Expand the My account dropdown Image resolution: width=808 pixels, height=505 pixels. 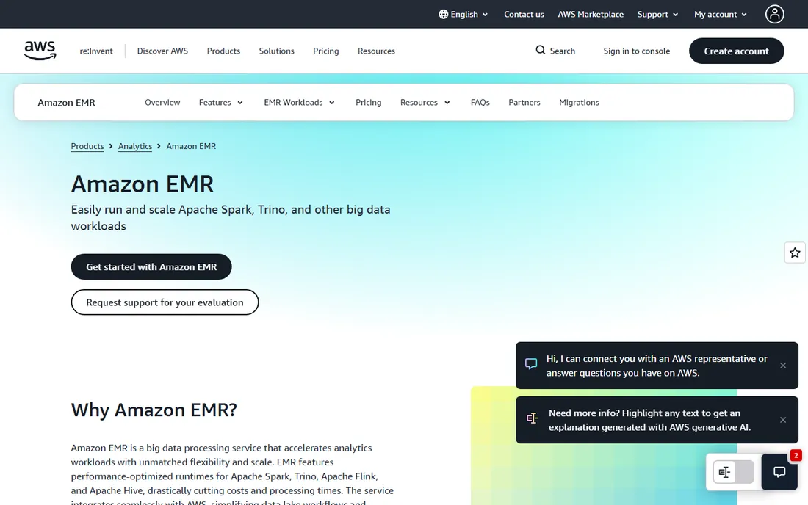721,15
